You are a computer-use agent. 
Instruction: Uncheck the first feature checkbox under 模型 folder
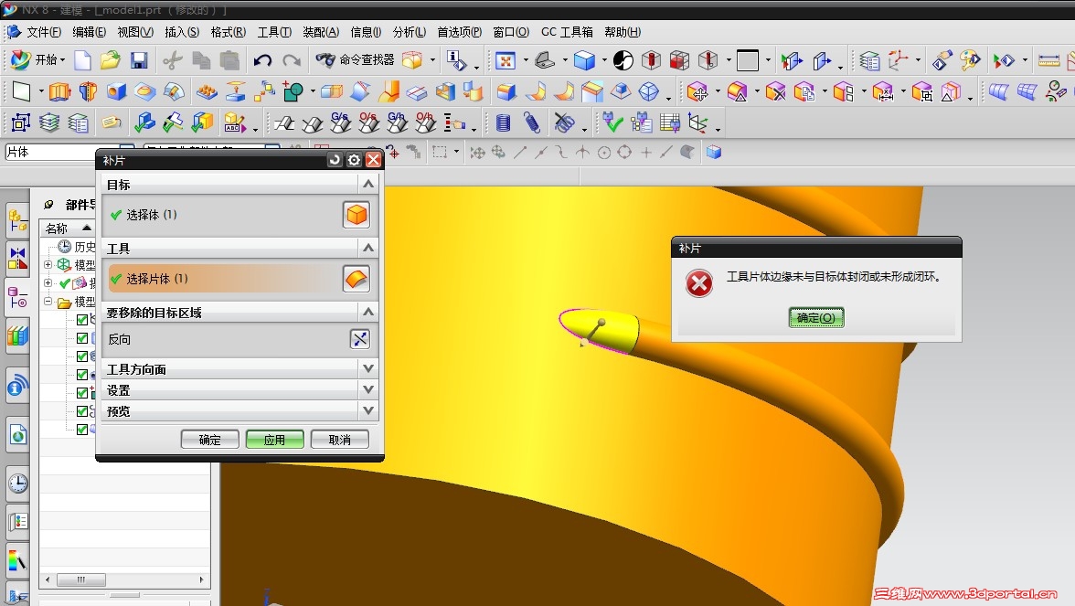coord(82,320)
